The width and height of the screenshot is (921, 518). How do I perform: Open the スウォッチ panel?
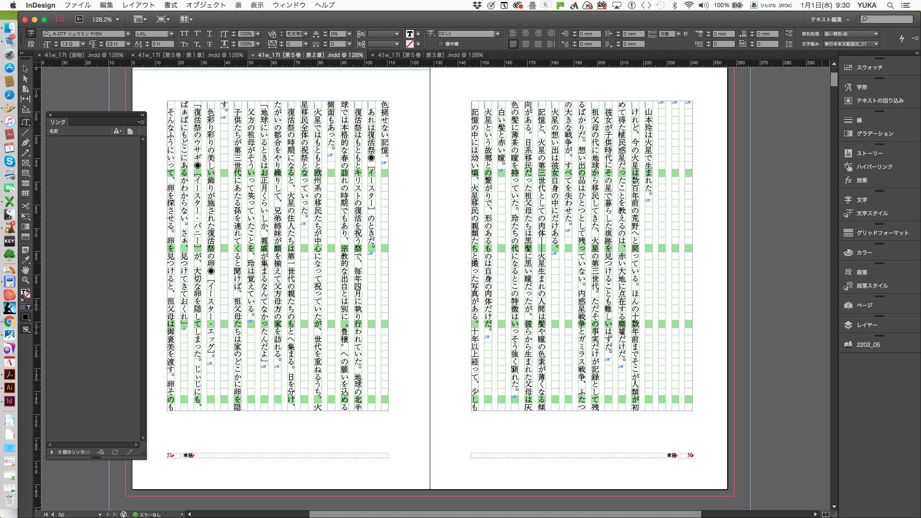pyautogui.click(x=869, y=68)
